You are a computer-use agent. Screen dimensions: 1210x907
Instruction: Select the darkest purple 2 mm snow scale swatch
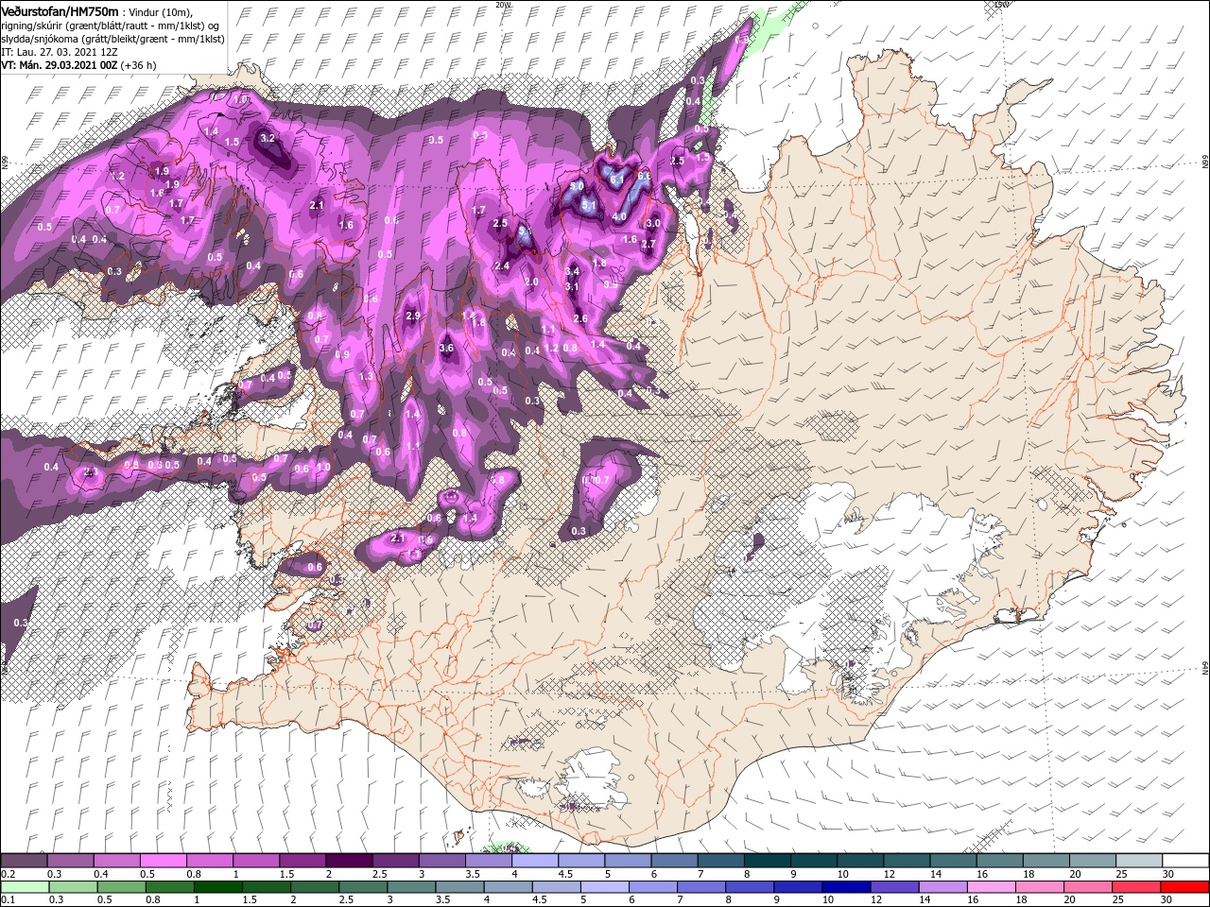point(349,861)
